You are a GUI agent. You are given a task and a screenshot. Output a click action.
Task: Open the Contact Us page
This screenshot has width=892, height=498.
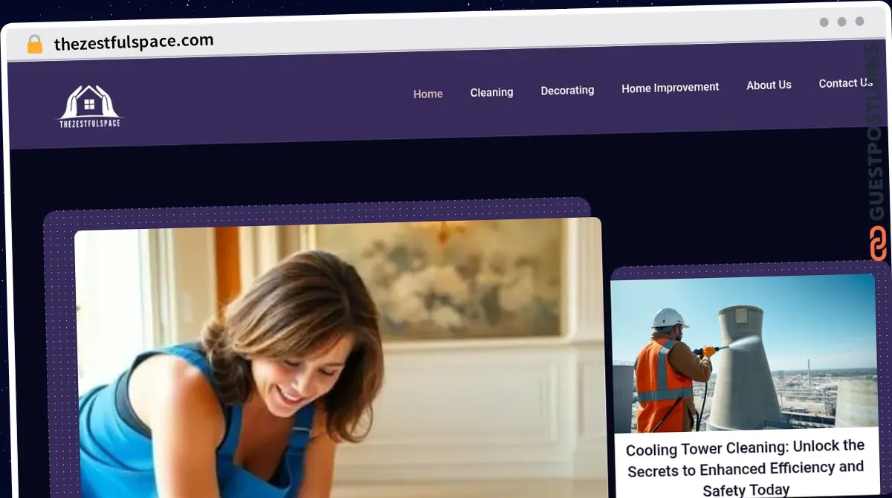pyautogui.click(x=845, y=83)
